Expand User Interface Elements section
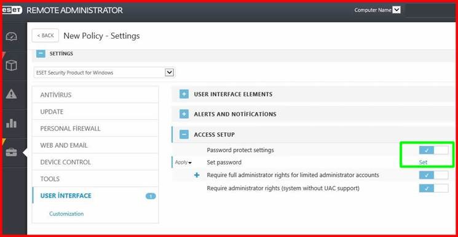The image size is (458, 237). click(x=184, y=94)
